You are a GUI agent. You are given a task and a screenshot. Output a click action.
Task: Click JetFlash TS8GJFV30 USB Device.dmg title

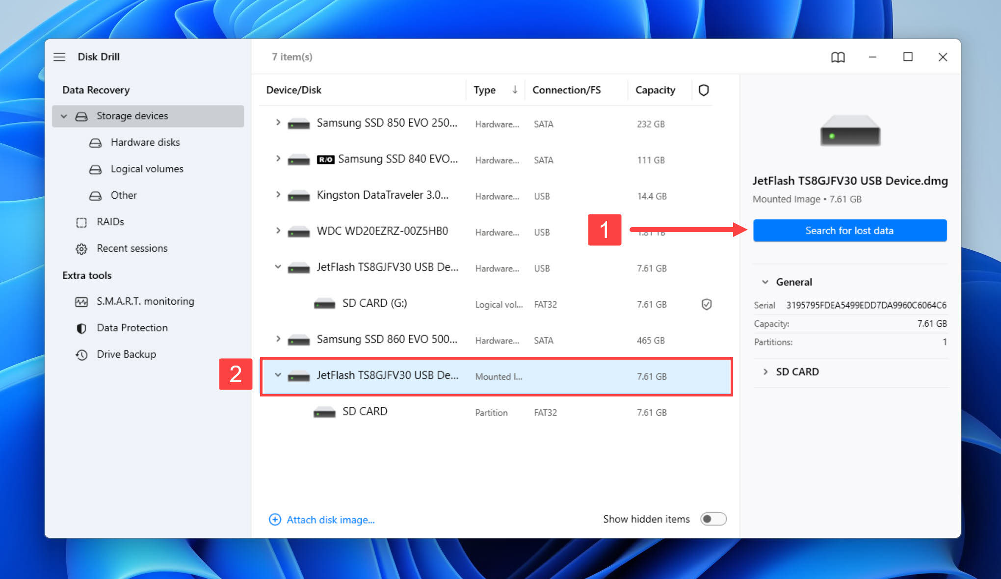point(850,181)
